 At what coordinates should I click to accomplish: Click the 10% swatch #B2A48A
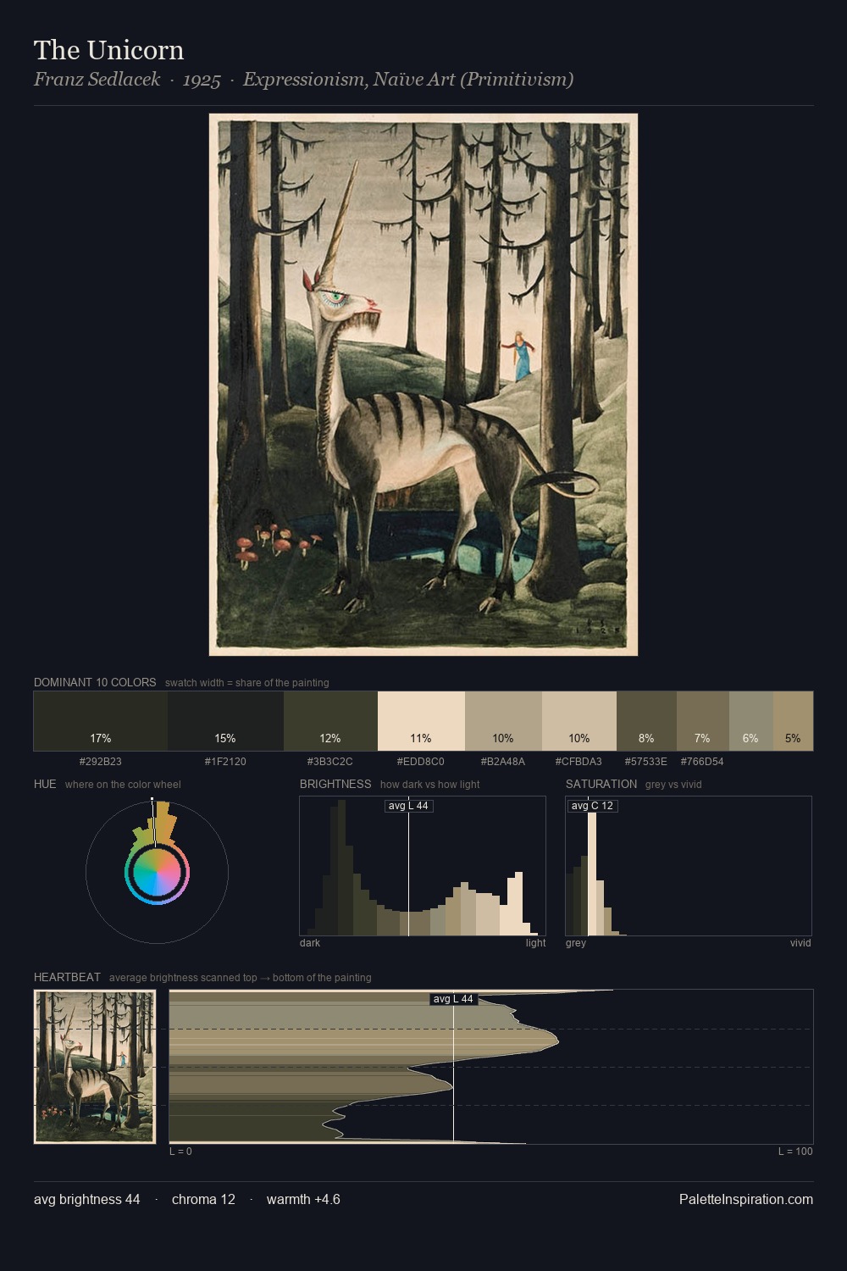pyautogui.click(x=503, y=721)
